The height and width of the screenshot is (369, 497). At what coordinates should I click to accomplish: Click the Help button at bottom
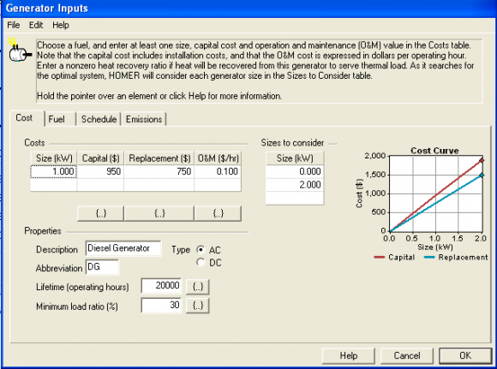click(x=349, y=355)
